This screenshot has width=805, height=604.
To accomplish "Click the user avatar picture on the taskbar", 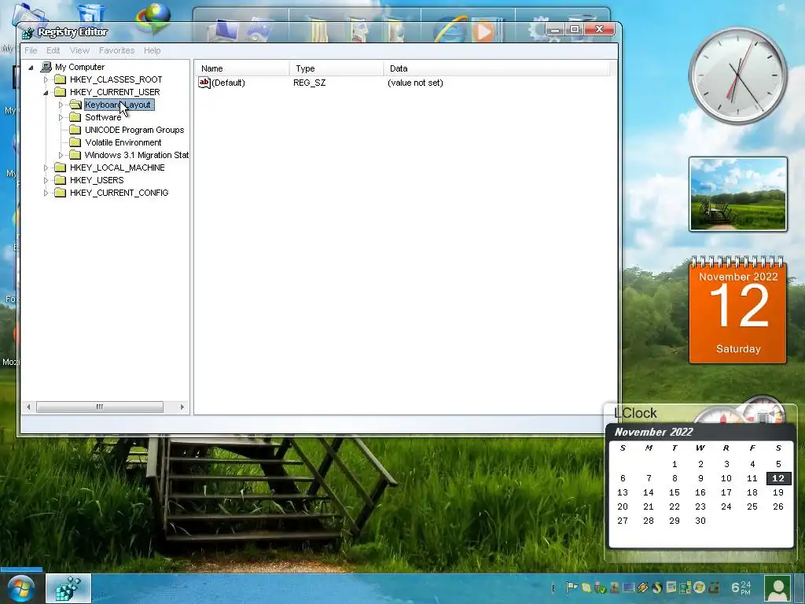I will coord(777,588).
